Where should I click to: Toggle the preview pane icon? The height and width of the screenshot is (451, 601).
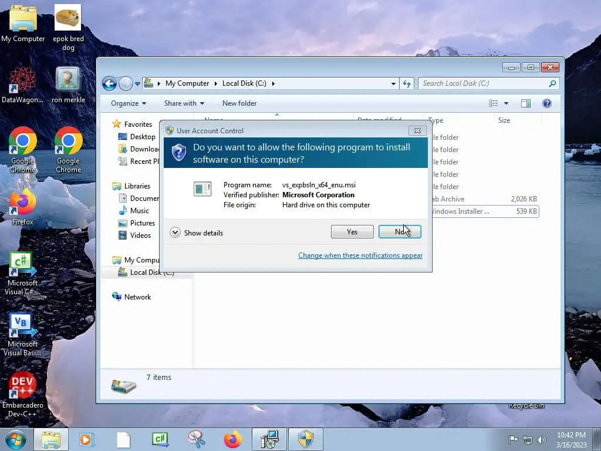pyautogui.click(x=526, y=103)
